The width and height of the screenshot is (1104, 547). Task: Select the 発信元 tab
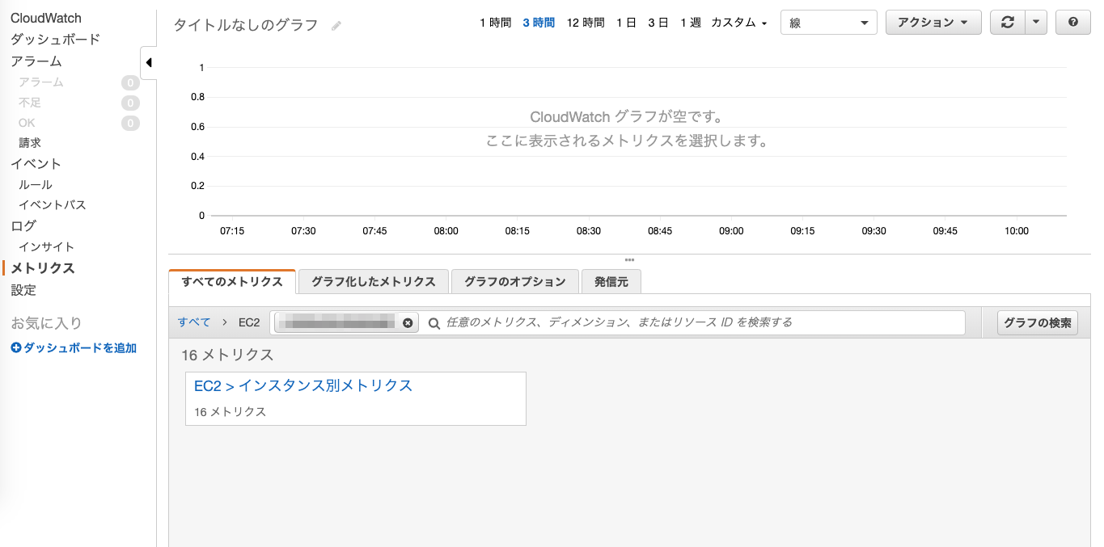(611, 281)
